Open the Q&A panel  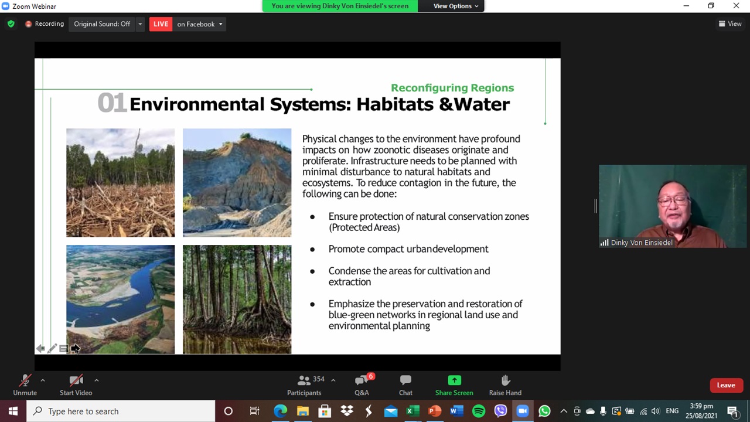point(362,385)
